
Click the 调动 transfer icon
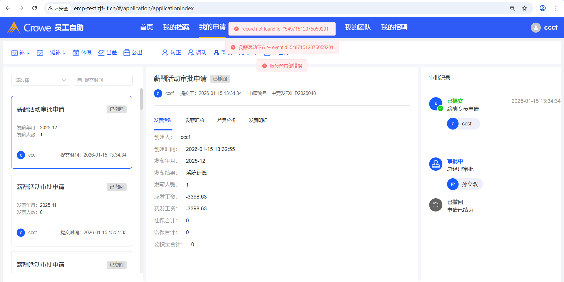pos(191,53)
